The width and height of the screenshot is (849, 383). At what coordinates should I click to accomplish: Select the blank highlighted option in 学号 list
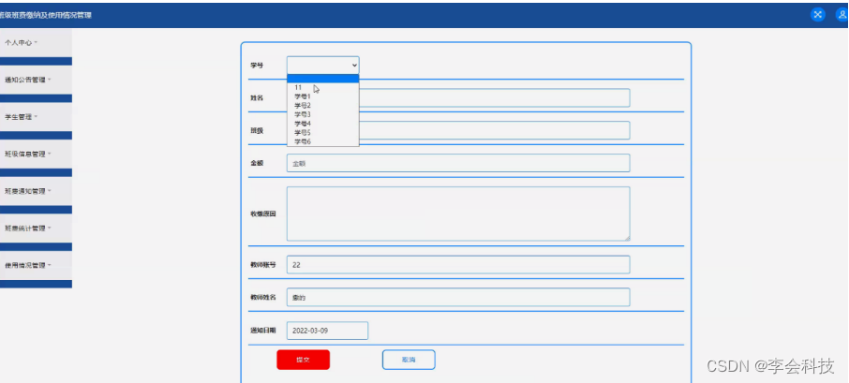(322, 79)
